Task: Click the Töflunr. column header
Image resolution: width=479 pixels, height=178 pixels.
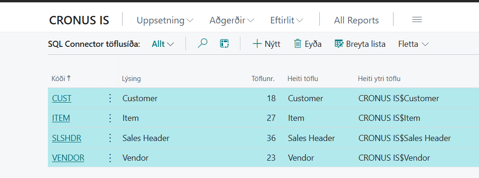Action: [263, 79]
